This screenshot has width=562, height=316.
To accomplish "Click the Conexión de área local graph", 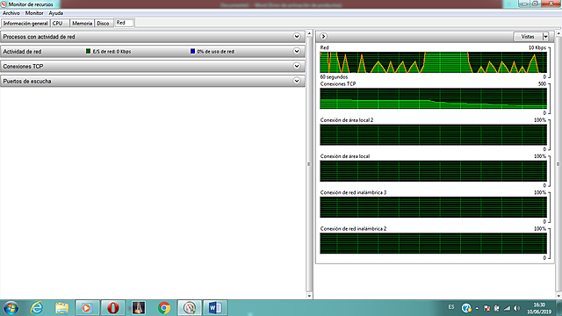I will (433, 171).
